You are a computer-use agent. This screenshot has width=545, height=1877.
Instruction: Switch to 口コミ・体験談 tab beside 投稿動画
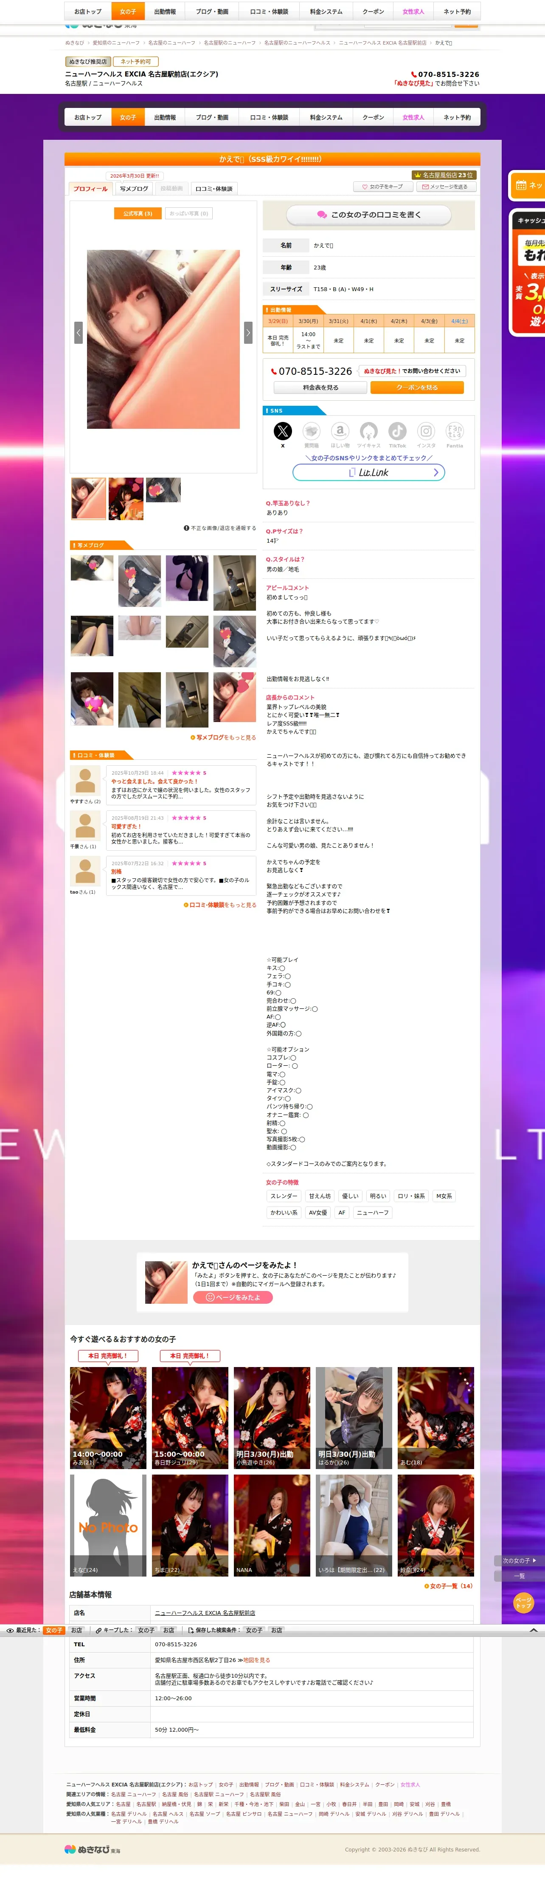tap(214, 189)
